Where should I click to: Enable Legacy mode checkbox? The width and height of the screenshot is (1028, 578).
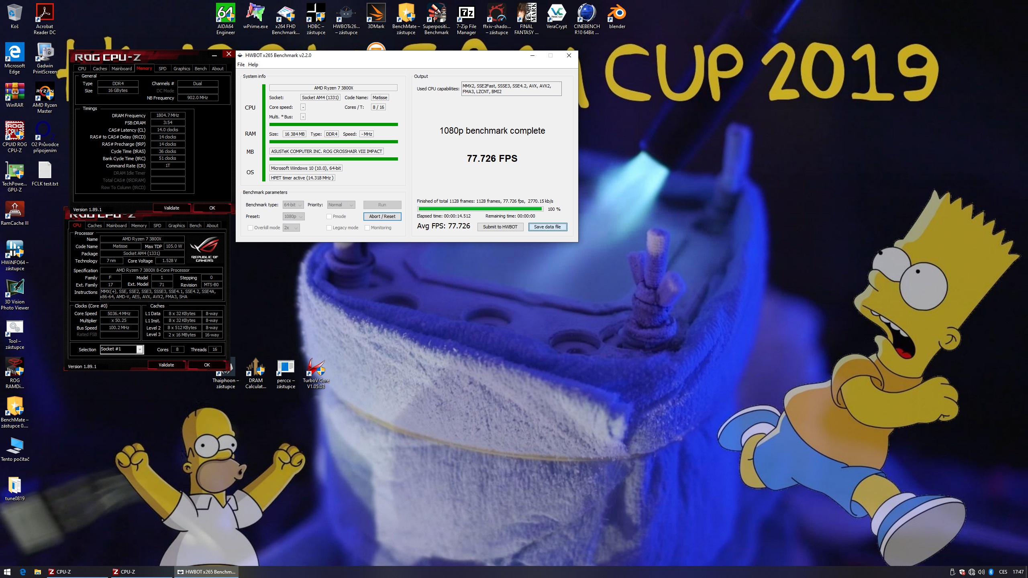click(x=329, y=228)
